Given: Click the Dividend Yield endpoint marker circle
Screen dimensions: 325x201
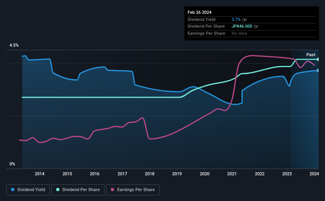Looking at the screenshot, I should 318,70.
